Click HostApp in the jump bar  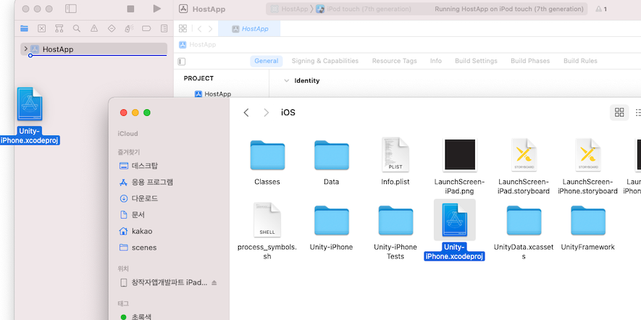coord(198,45)
